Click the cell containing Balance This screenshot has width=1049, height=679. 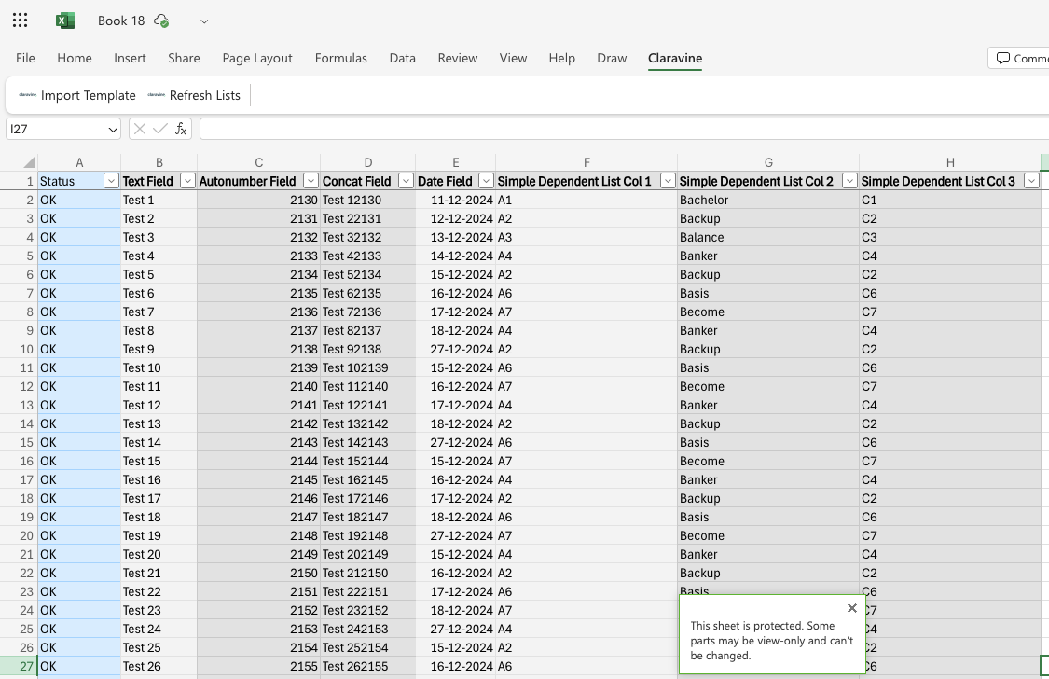pos(768,238)
